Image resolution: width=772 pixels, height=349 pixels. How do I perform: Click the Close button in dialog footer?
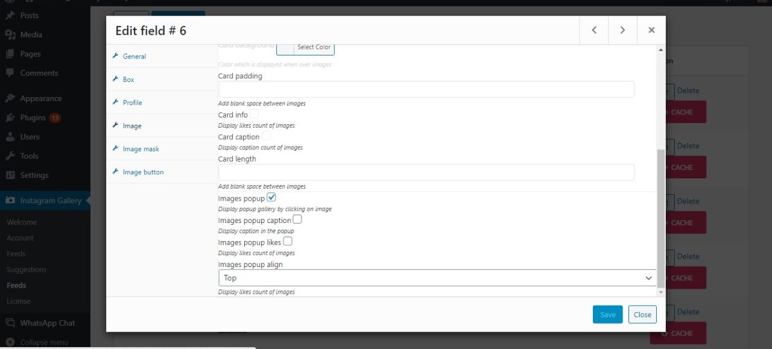642,315
